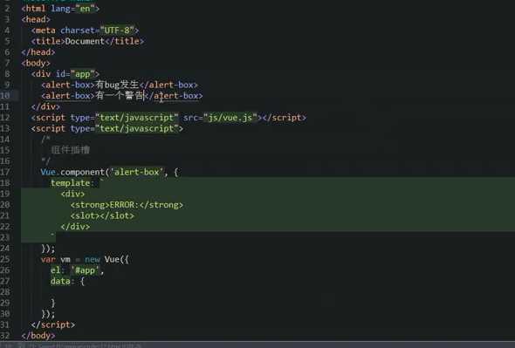This screenshot has width=515, height=348.
Task: Click the closing </div> on line 22
Action: (75, 227)
